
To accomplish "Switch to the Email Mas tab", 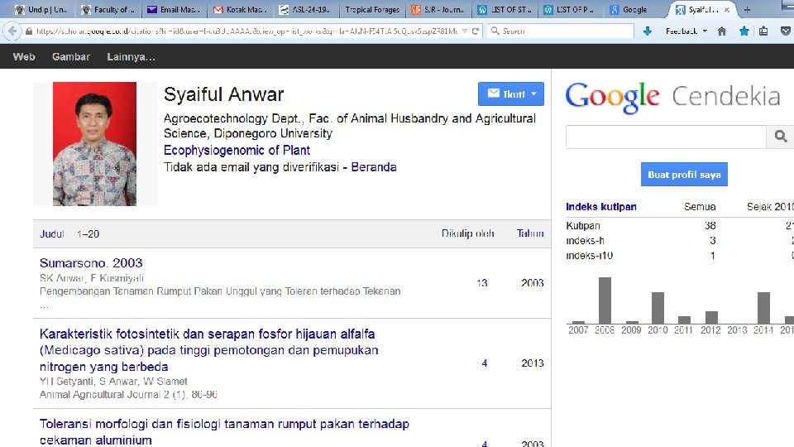I will [x=175, y=10].
